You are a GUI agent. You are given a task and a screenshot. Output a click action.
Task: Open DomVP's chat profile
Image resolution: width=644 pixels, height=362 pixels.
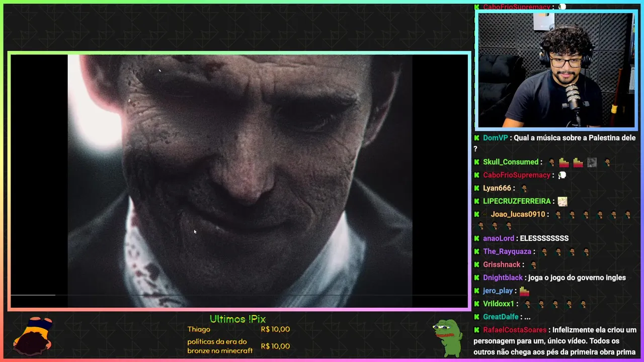point(496,138)
